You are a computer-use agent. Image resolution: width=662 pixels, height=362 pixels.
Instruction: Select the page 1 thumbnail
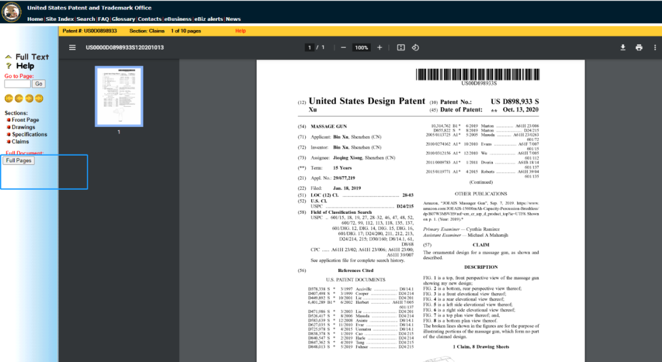click(x=119, y=96)
